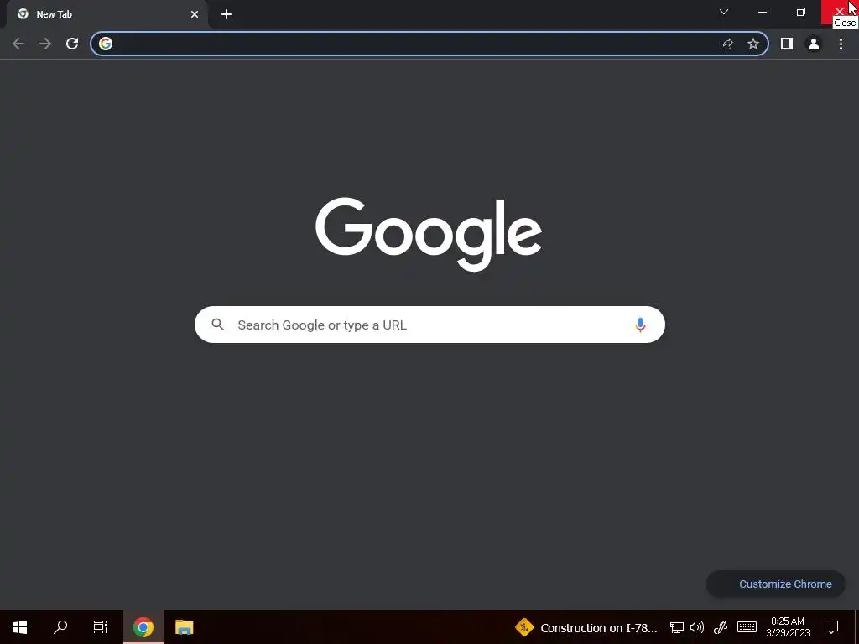The width and height of the screenshot is (859, 644).
Task: Open Task View on taskbar
Action: pos(101,627)
